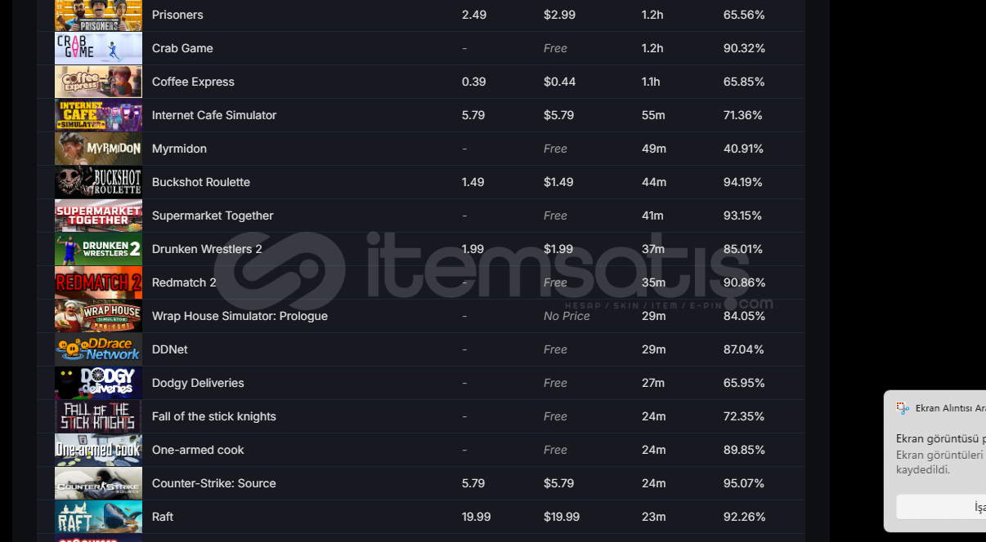Select the Drunken Wrestlers 2 thumbnail
Viewport: 986px width, 542px height.
point(98,249)
